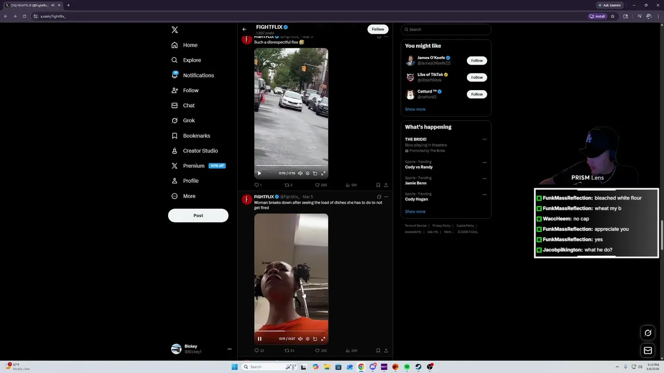Image resolution: width=664 pixels, height=373 pixels.
Task: Open more options on the dishes post
Action: pyautogui.click(x=386, y=197)
